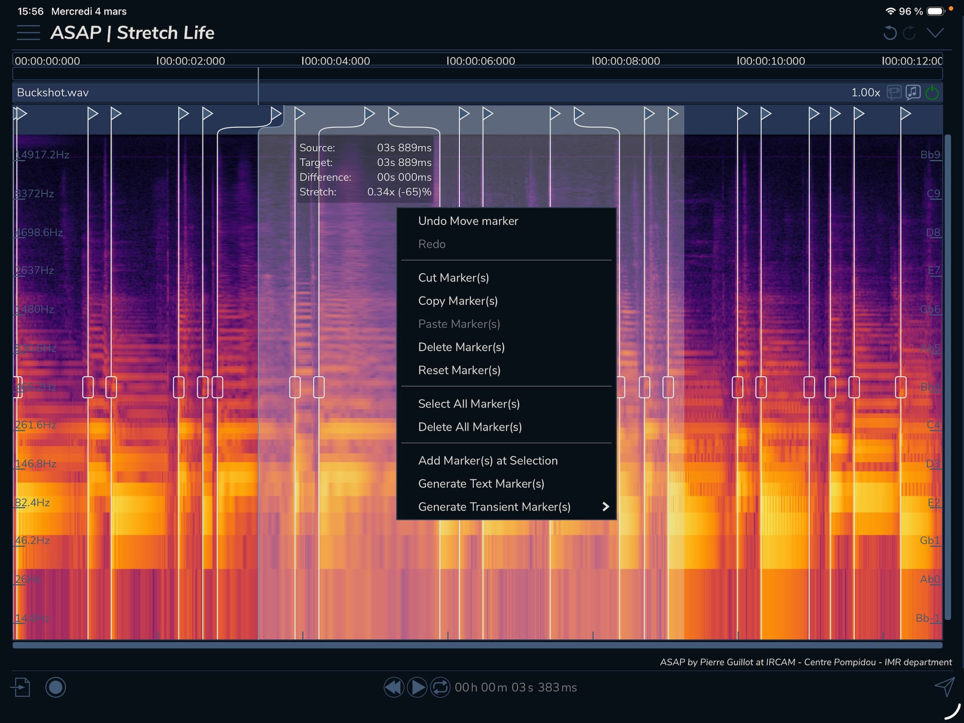Expand the top-right chevron dropdown
Screen dimensions: 964x723
(x=935, y=33)
